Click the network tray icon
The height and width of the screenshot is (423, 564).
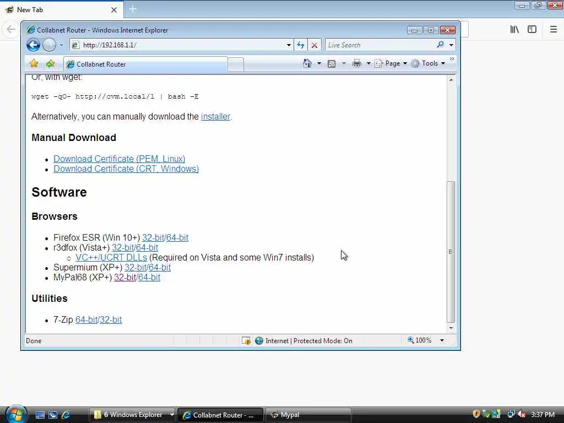[x=511, y=414]
